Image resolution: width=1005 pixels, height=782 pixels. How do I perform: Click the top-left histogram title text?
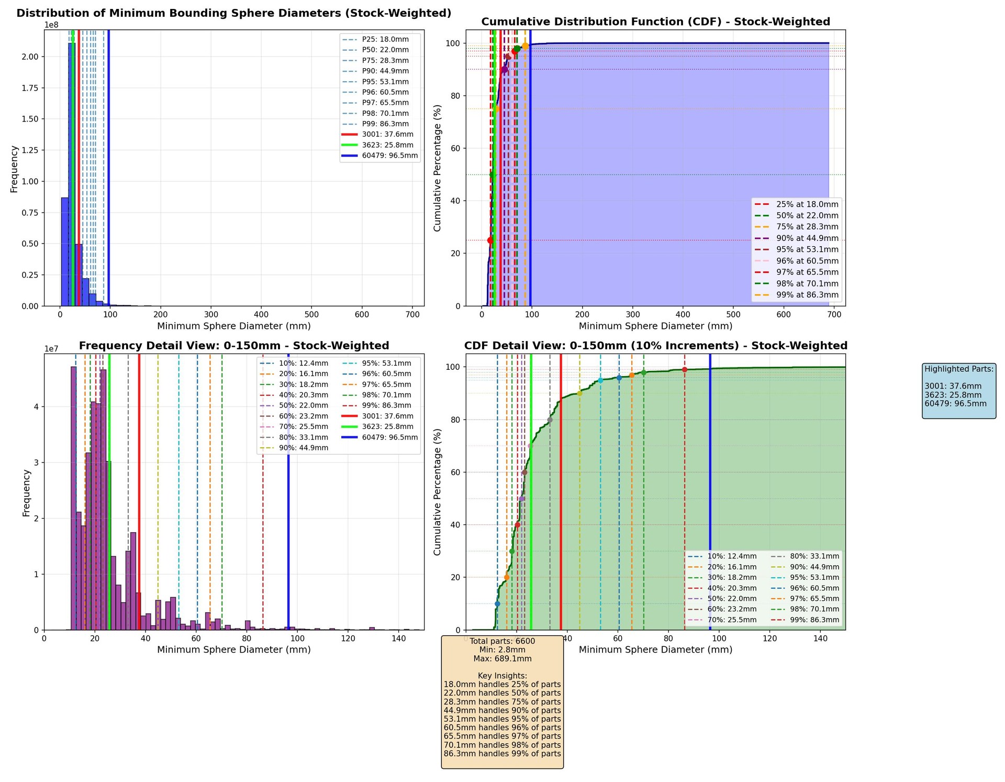click(x=233, y=14)
